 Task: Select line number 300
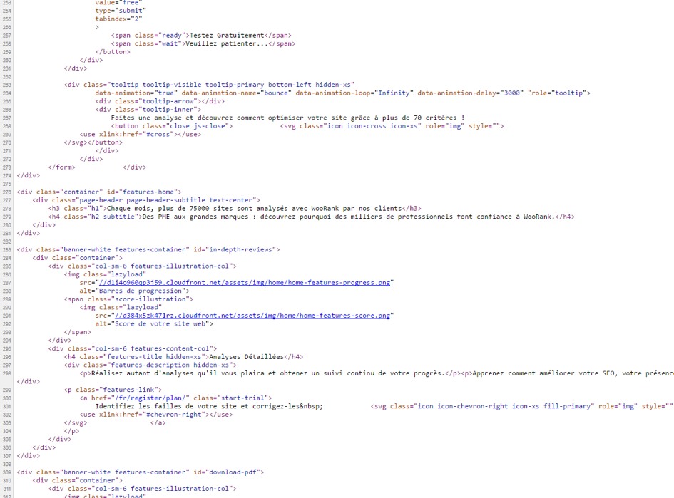pos(7,398)
